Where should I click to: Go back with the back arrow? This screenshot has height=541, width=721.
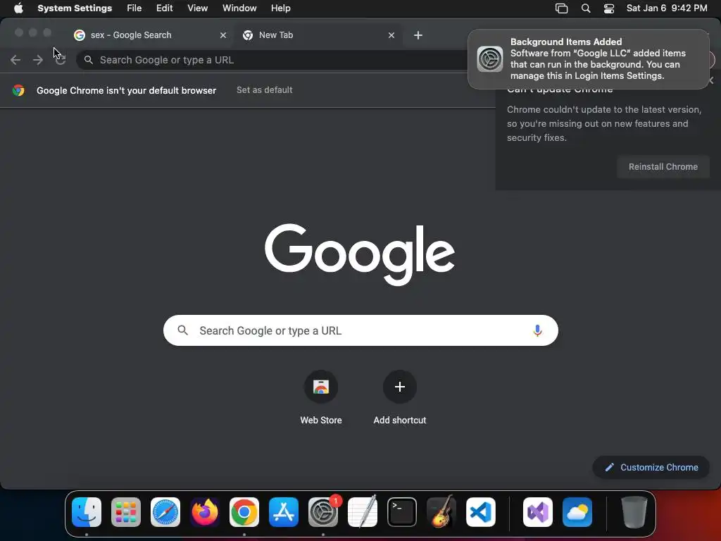pyautogui.click(x=15, y=60)
